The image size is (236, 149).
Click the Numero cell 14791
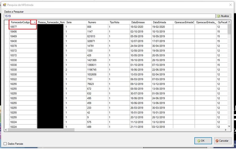[97, 46]
